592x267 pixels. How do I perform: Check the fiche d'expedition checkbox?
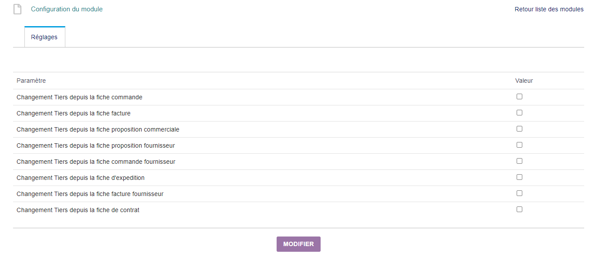tap(519, 177)
